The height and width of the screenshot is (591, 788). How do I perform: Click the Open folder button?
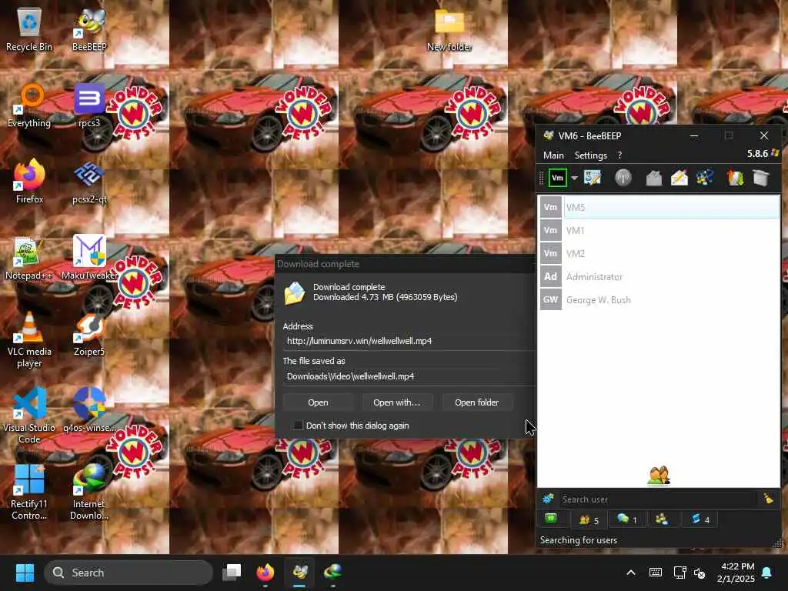pos(476,402)
